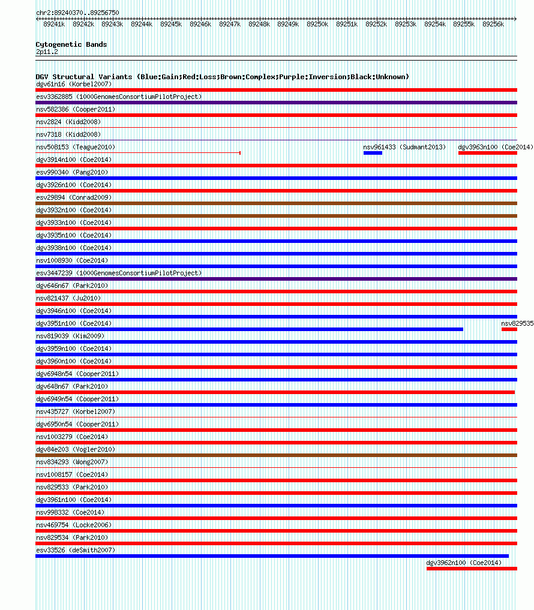Click the 89241k position on the ruler
Image resolution: width=534 pixels, height=610 pixels.
coord(54,24)
